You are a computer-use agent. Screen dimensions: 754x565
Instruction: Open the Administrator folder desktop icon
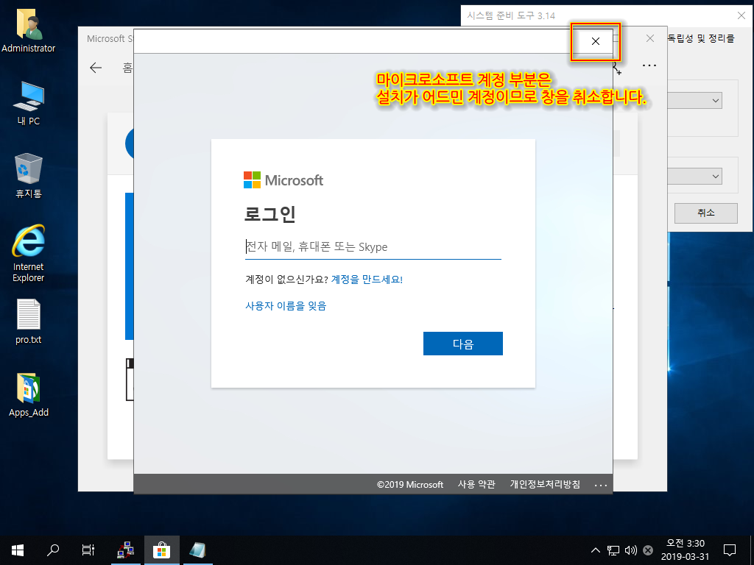point(29,30)
